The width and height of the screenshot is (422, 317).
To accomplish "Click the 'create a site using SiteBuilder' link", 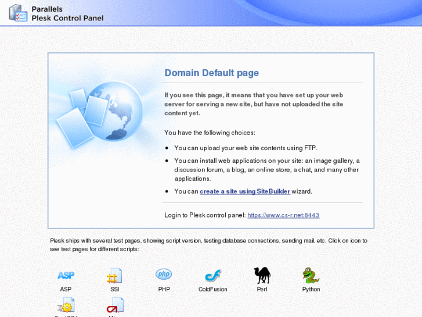I will coord(245,191).
